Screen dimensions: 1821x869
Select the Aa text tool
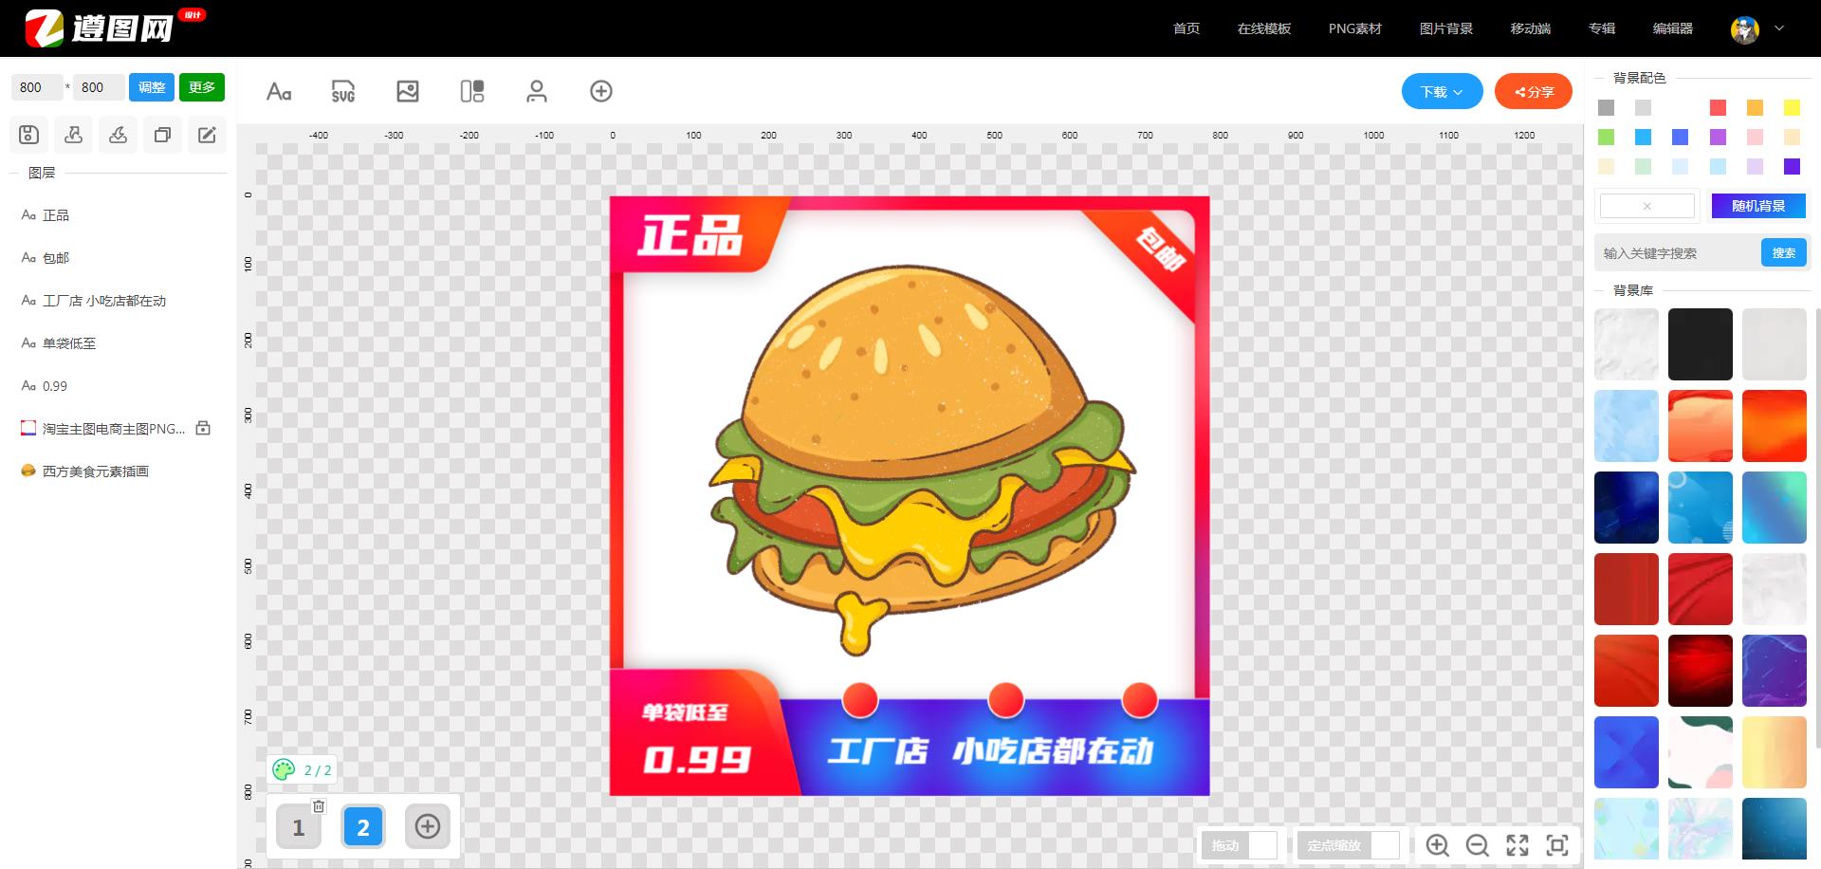(x=279, y=91)
